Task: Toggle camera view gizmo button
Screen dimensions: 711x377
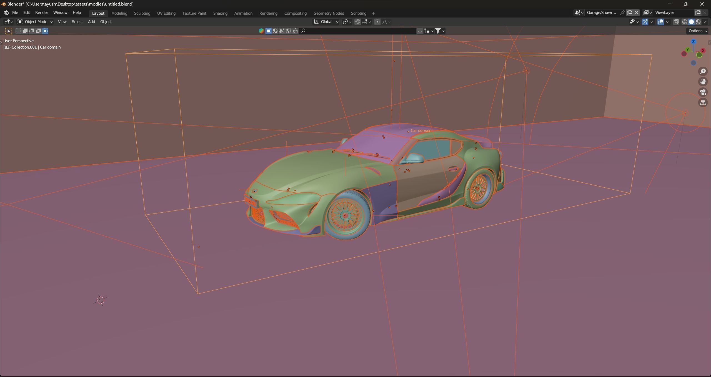Action: [x=703, y=92]
